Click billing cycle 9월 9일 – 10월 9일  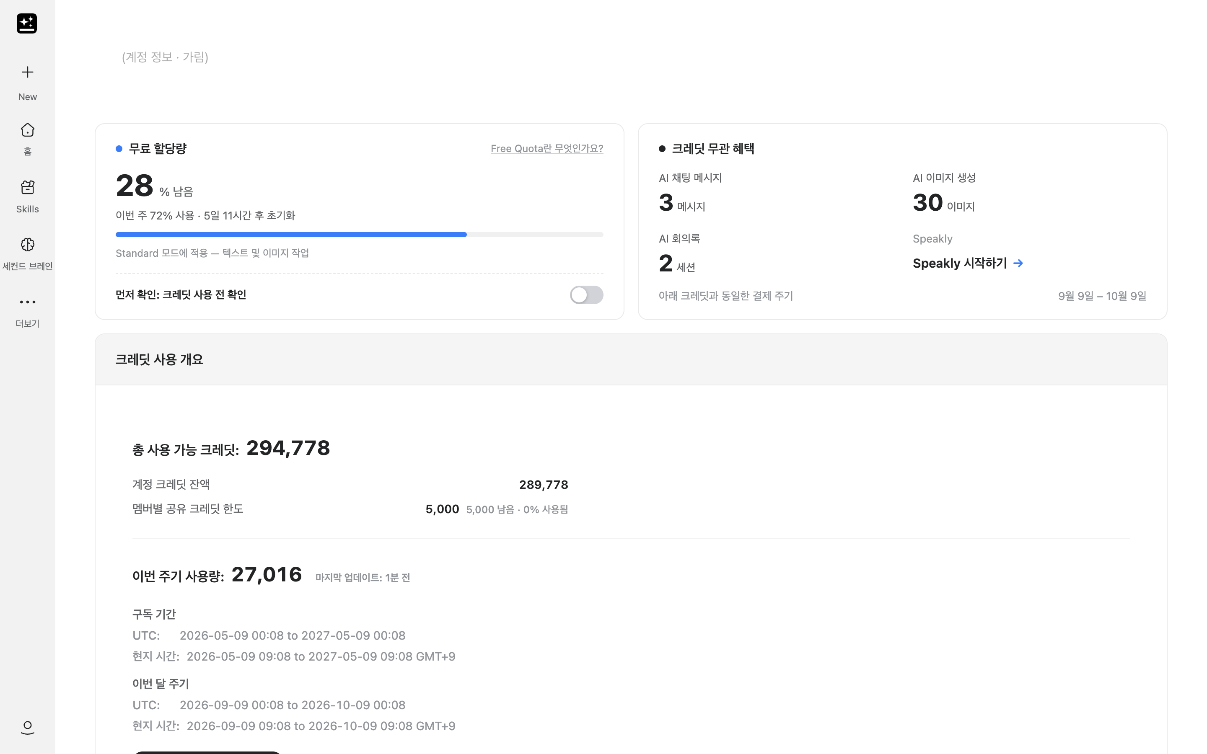coord(1102,296)
